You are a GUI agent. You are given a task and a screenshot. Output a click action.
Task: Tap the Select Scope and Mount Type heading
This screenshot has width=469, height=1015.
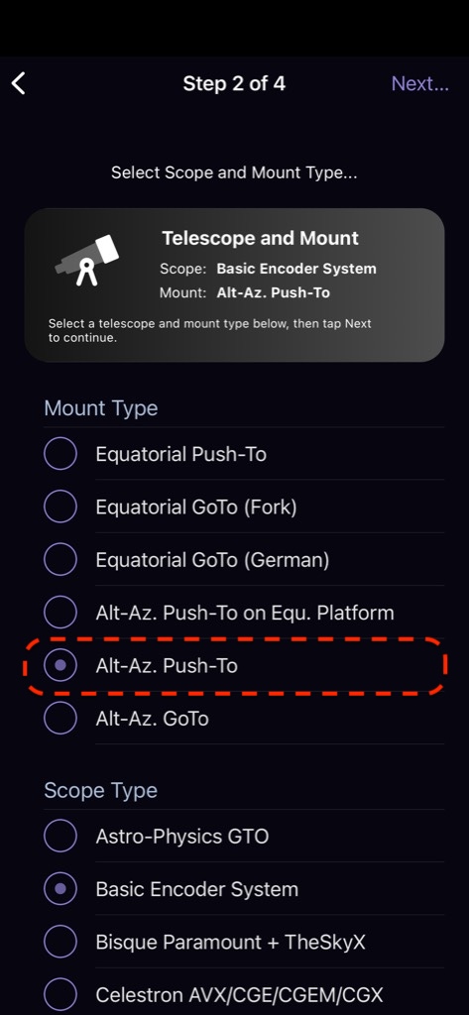(234, 172)
